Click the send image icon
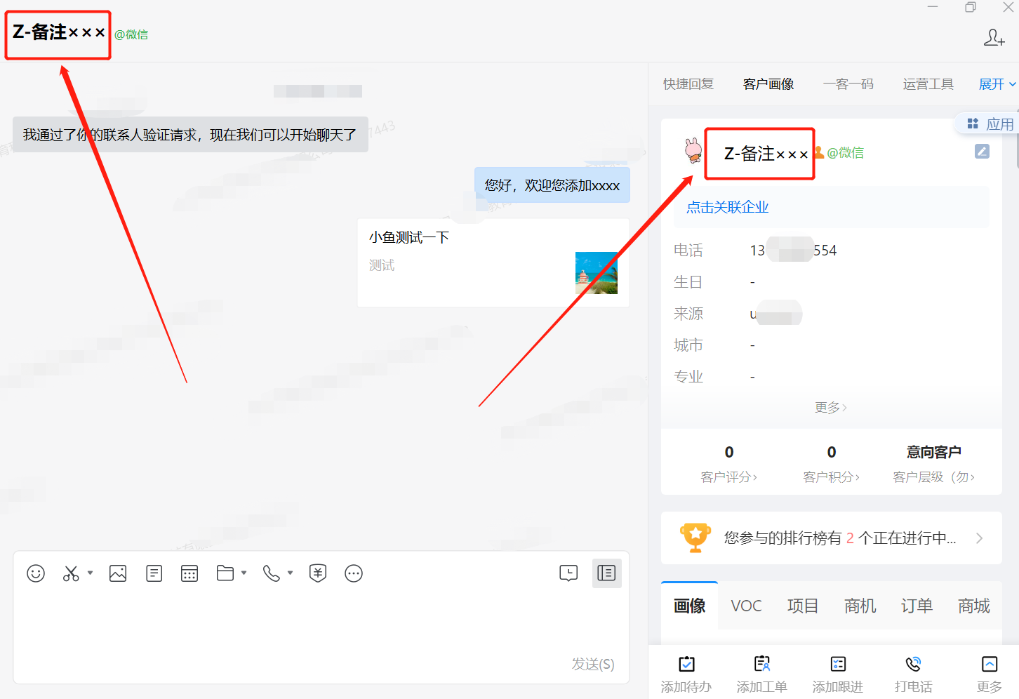The width and height of the screenshot is (1019, 699). pos(117,573)
